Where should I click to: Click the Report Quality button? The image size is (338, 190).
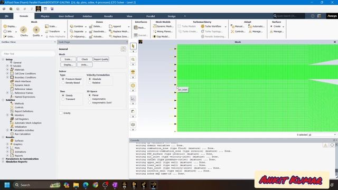pyautogui.click(x=101, y=59)
